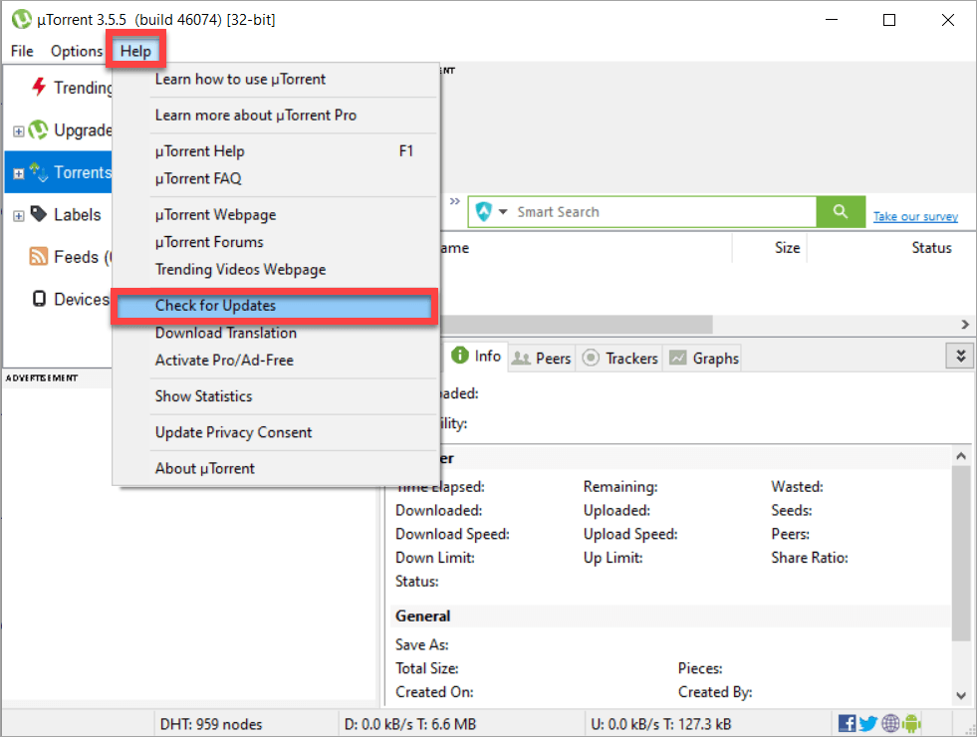Share via the Facebook icon

click(x=847, y=722)
